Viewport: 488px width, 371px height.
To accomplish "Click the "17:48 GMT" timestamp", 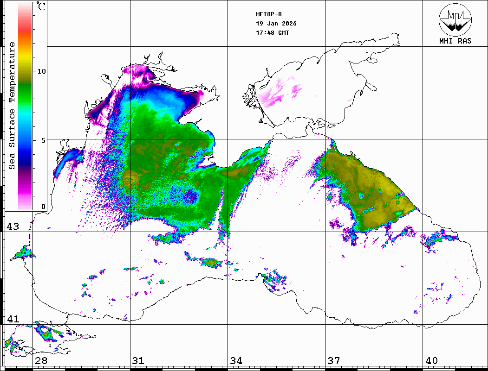I will 273,33.
